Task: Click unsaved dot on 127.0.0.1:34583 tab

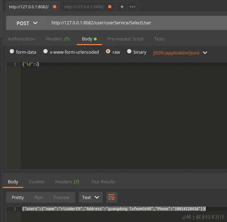Action: pyautogui.click(x=110, y=7)
